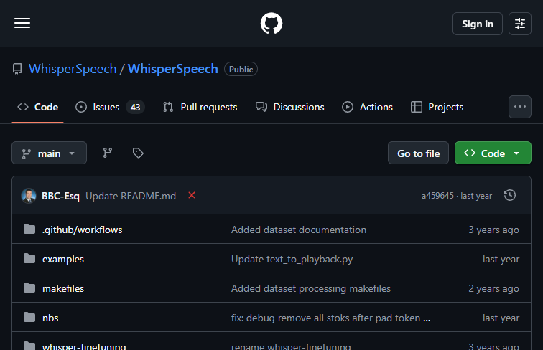Open the Added dataset documentation commit message

(299, 230)
